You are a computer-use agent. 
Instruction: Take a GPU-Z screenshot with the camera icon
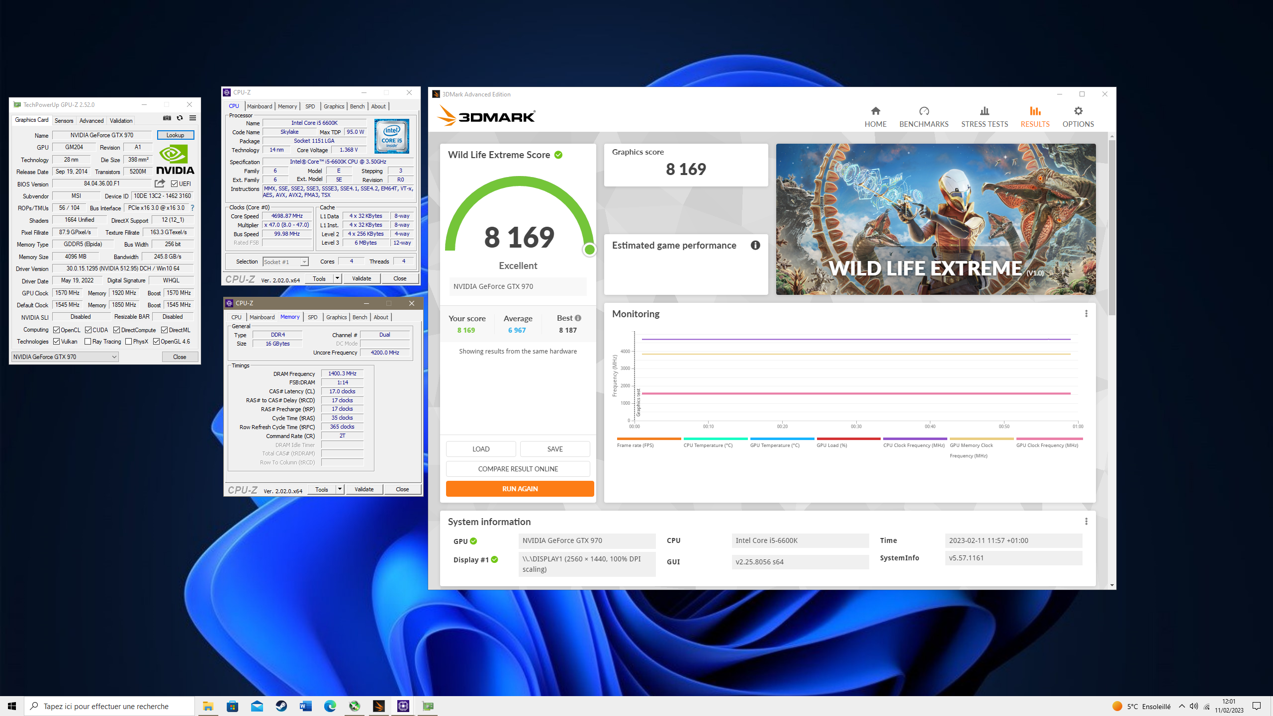click(x=167, y=118)
